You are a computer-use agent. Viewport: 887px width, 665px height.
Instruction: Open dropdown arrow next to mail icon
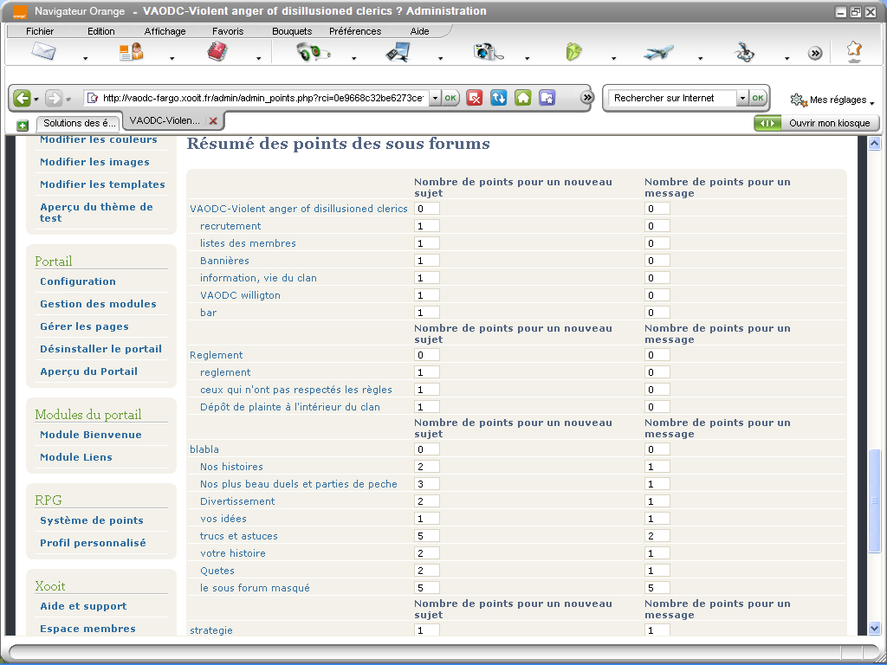point(86,58)
